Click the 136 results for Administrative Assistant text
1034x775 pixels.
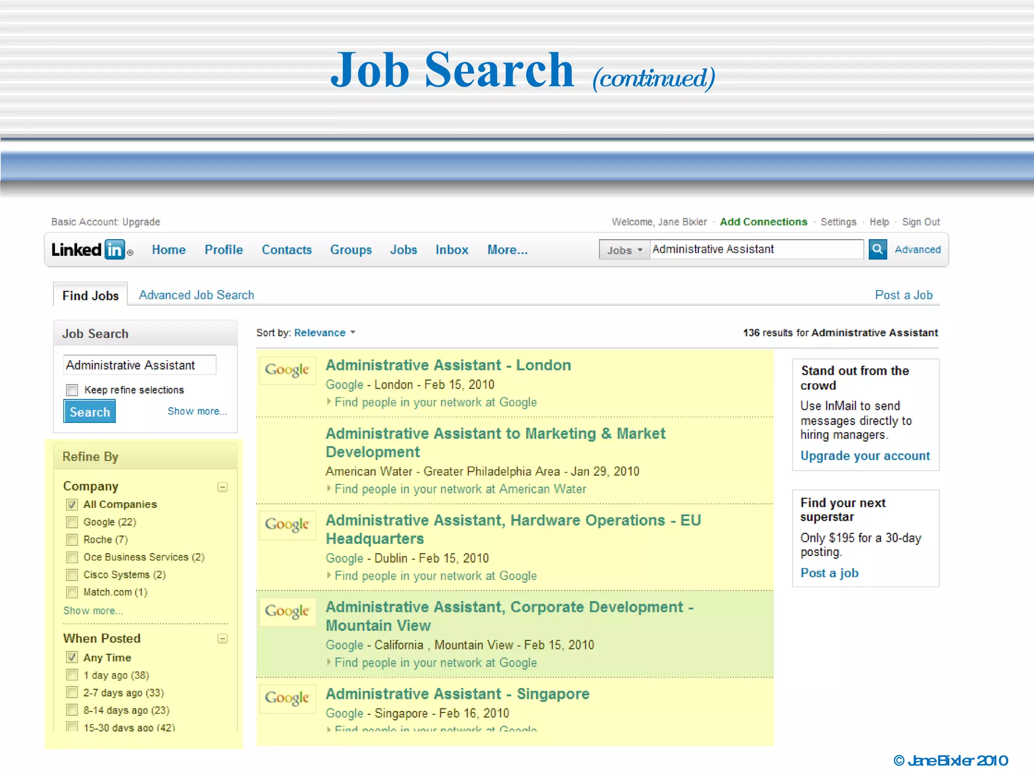click(840, 333)
